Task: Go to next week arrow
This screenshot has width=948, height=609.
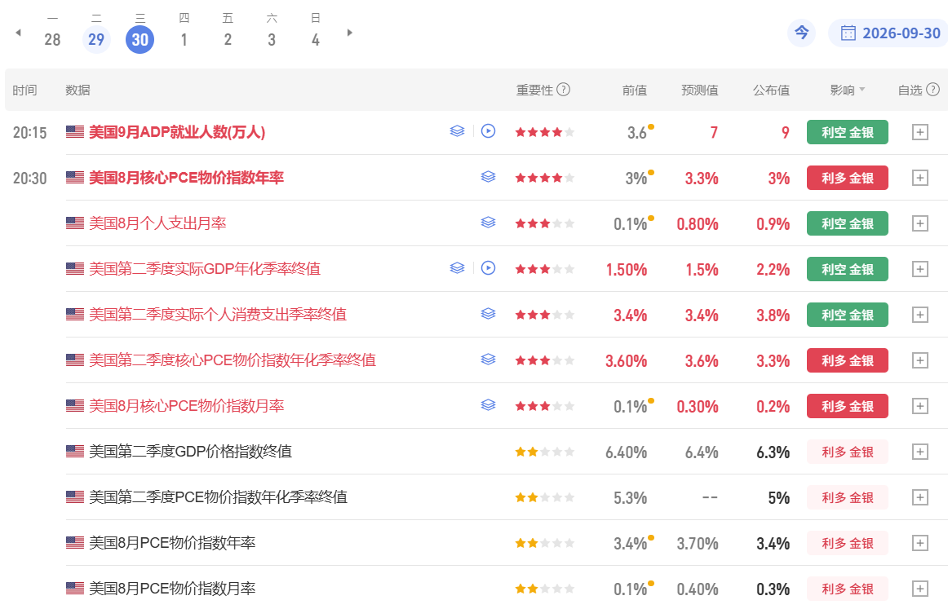Action: [349, 33]
